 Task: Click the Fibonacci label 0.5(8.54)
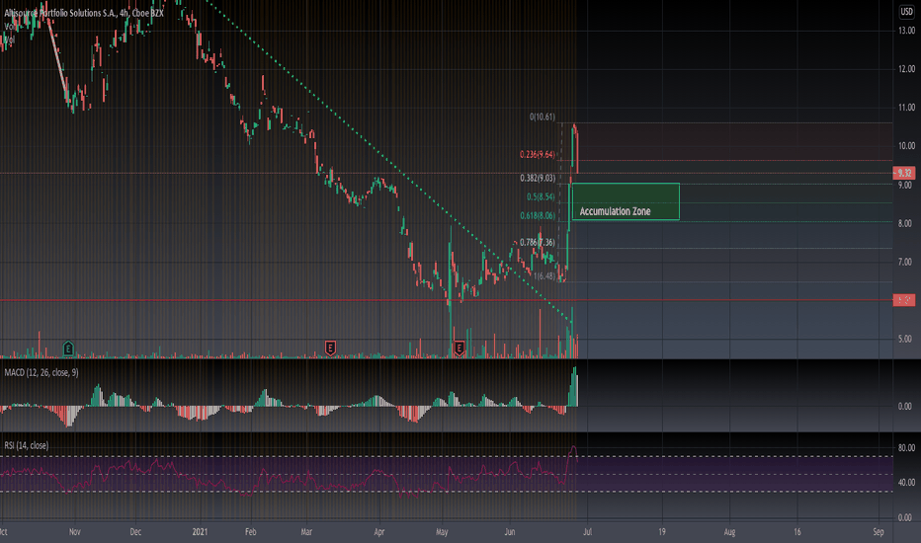(541, 196)
